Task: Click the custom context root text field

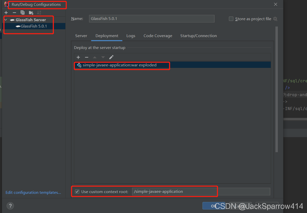Action: pos(201,192)
